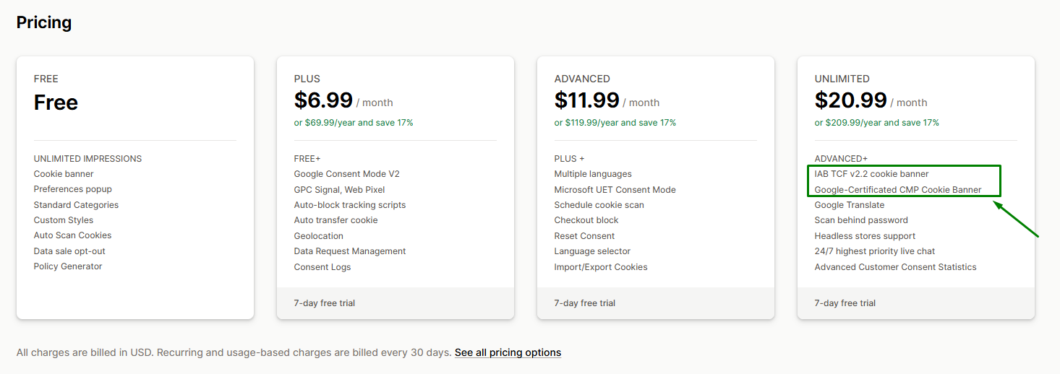
Task: Click the IAB TCF v2.2 cookie banner feature
Action: point(871,174)
